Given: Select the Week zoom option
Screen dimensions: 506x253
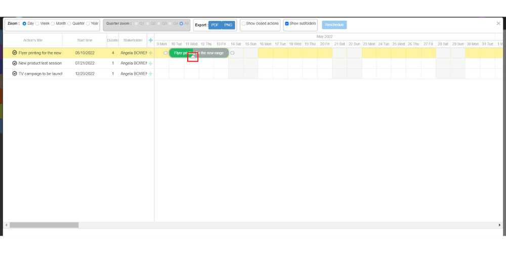Looking at the screenshot, I should pyautogui.click(x=37, y=24).
